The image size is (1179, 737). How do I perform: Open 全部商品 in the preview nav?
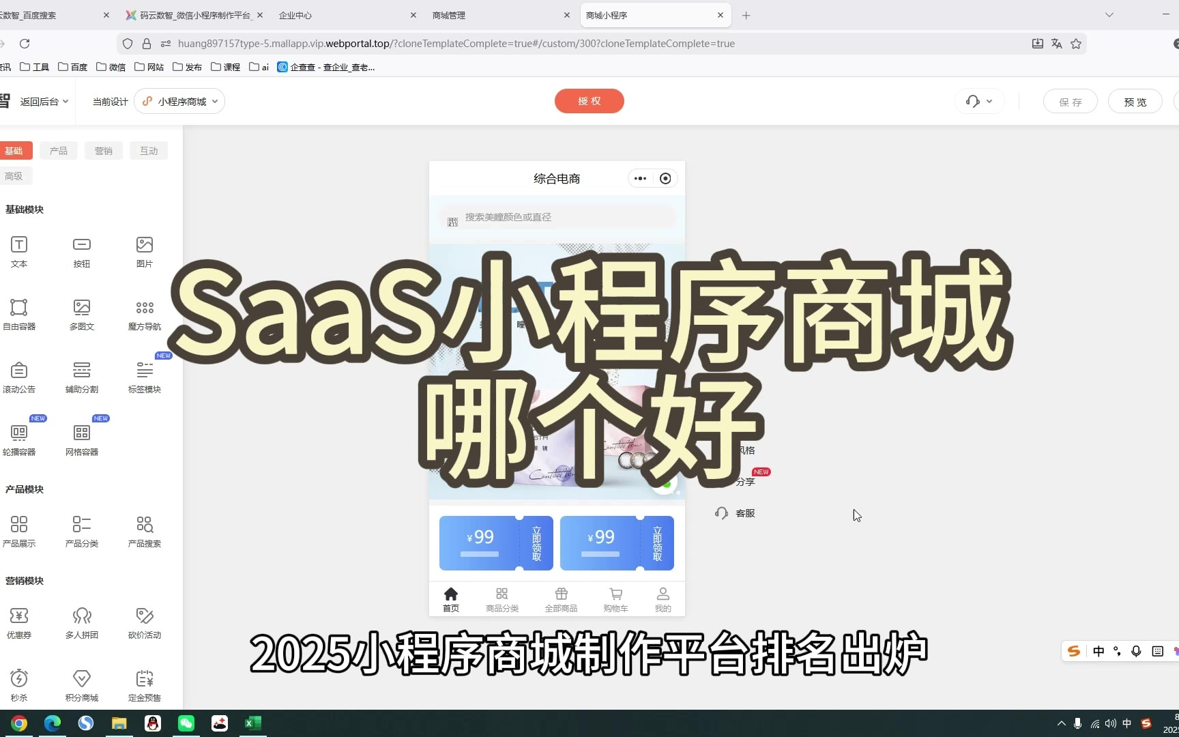tap(561, 600)
